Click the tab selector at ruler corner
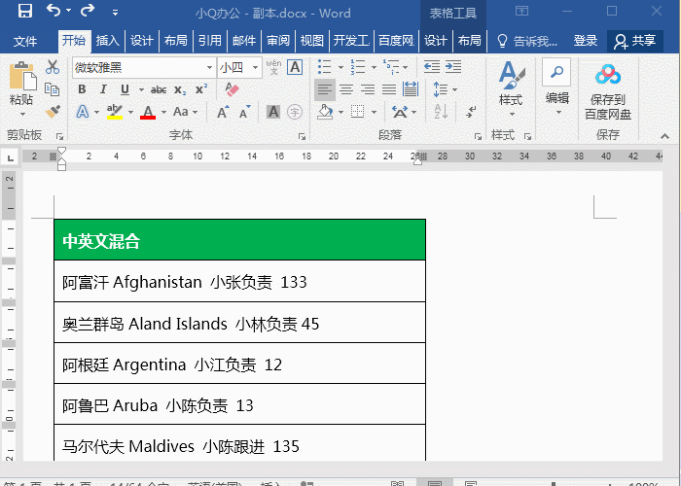 pyautogui.click(x=11, y=157)
